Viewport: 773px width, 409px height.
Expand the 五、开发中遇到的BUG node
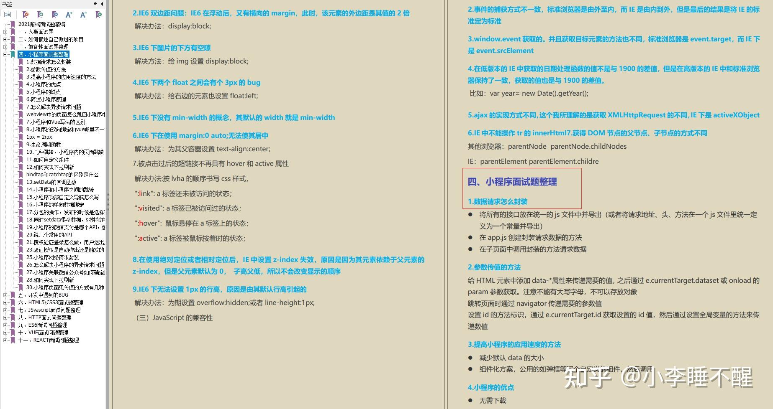pos(5,295)
